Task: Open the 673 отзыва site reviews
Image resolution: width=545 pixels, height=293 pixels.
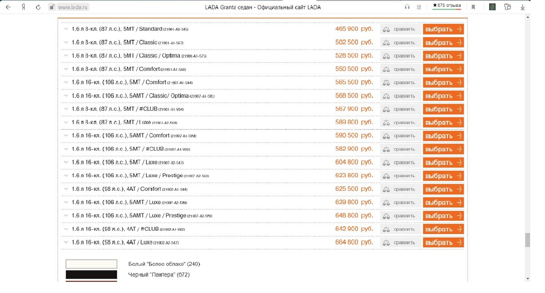Action: click(x=446, y=6)
